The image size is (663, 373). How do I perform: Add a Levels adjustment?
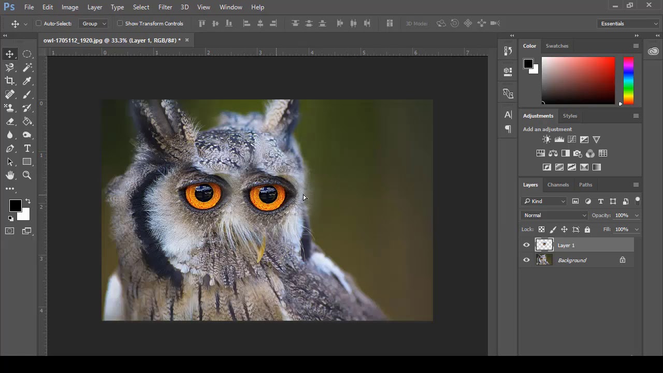[559, 139]
